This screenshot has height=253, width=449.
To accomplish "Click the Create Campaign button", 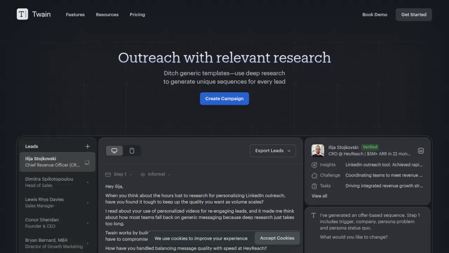I will click(224, 99).
